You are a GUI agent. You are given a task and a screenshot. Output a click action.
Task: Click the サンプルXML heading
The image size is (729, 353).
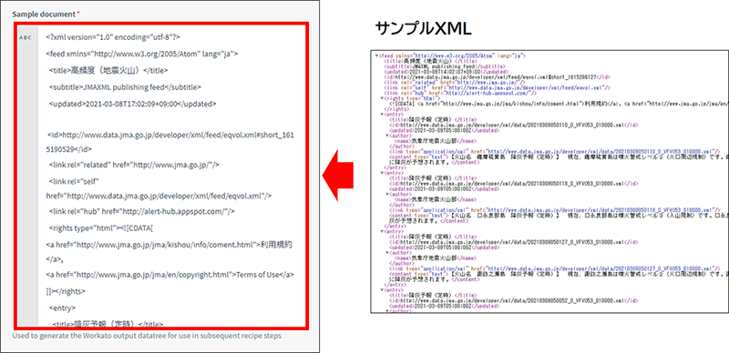pos(423,29)
